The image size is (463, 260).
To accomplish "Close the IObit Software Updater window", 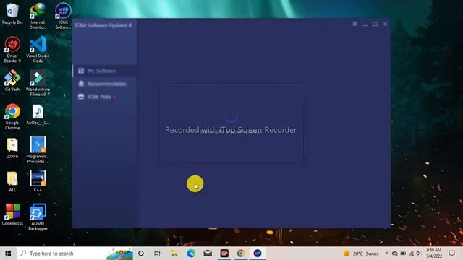I will pos(386,24).
